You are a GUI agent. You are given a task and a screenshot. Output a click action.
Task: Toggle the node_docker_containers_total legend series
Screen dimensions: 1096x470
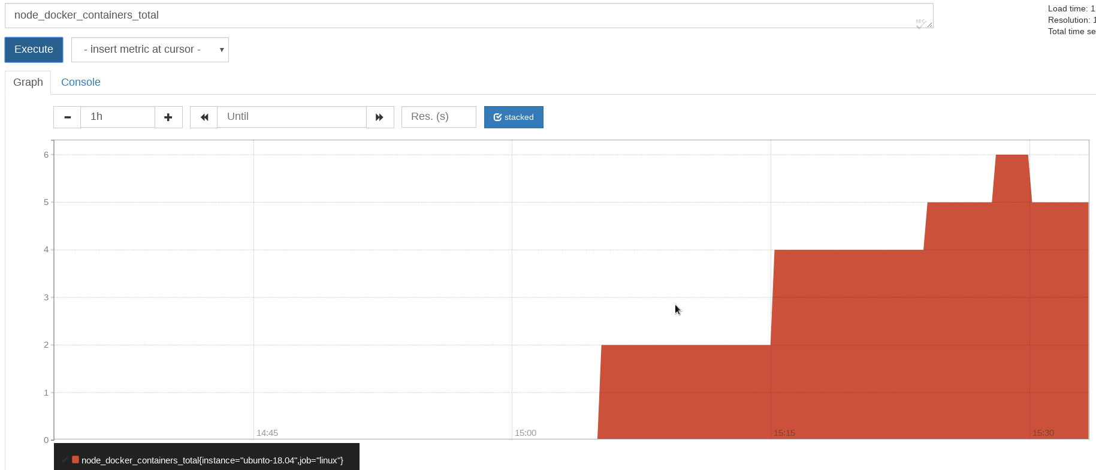pos(212,460)
